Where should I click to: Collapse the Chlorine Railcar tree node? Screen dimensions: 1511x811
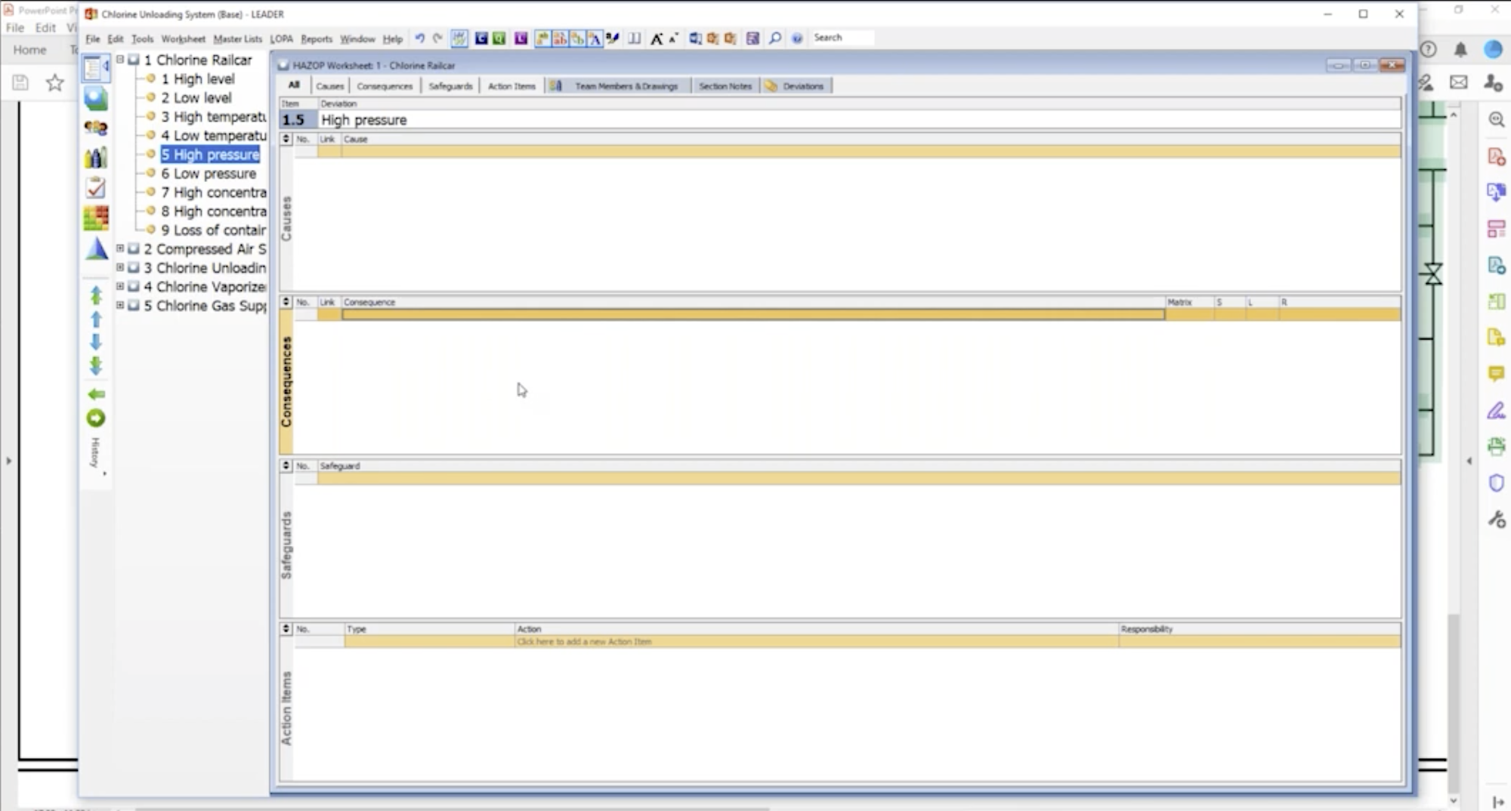pos(120,60)
